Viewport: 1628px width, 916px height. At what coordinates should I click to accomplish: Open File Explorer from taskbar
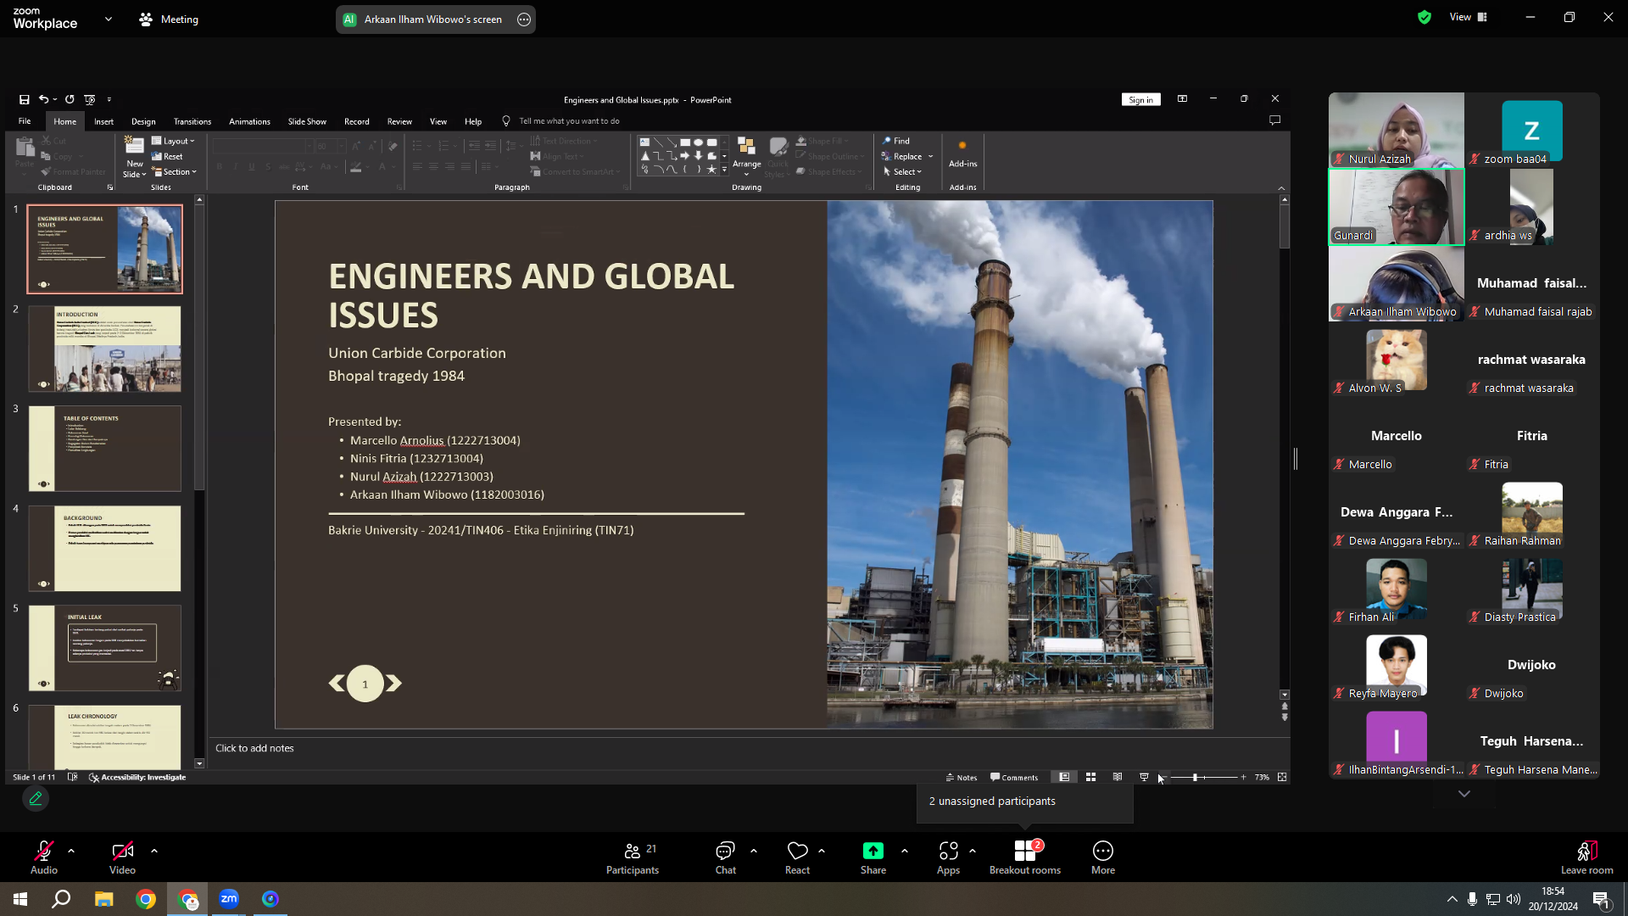coord(103,899)
